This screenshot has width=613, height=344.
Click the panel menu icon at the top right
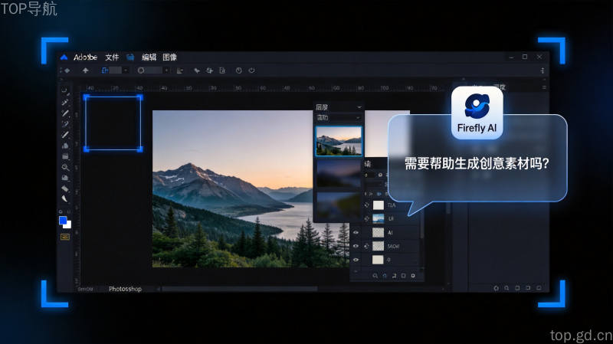pos(544,87)
